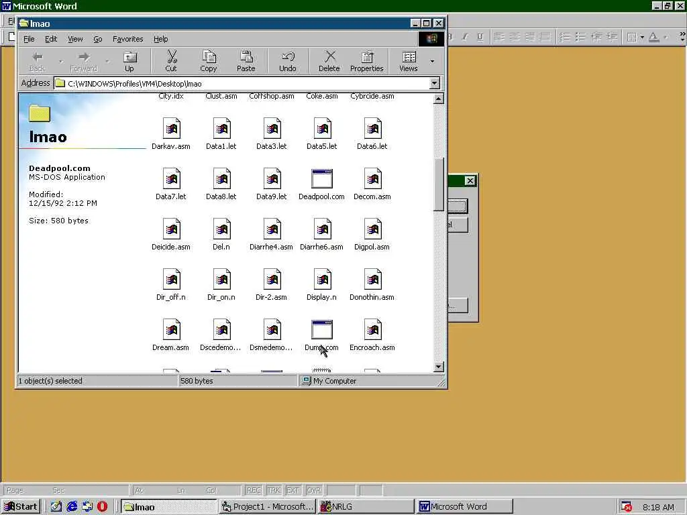Select the Dscedemo file icon
This screenshot has height=515, width=687.
[x=221, y=330]
